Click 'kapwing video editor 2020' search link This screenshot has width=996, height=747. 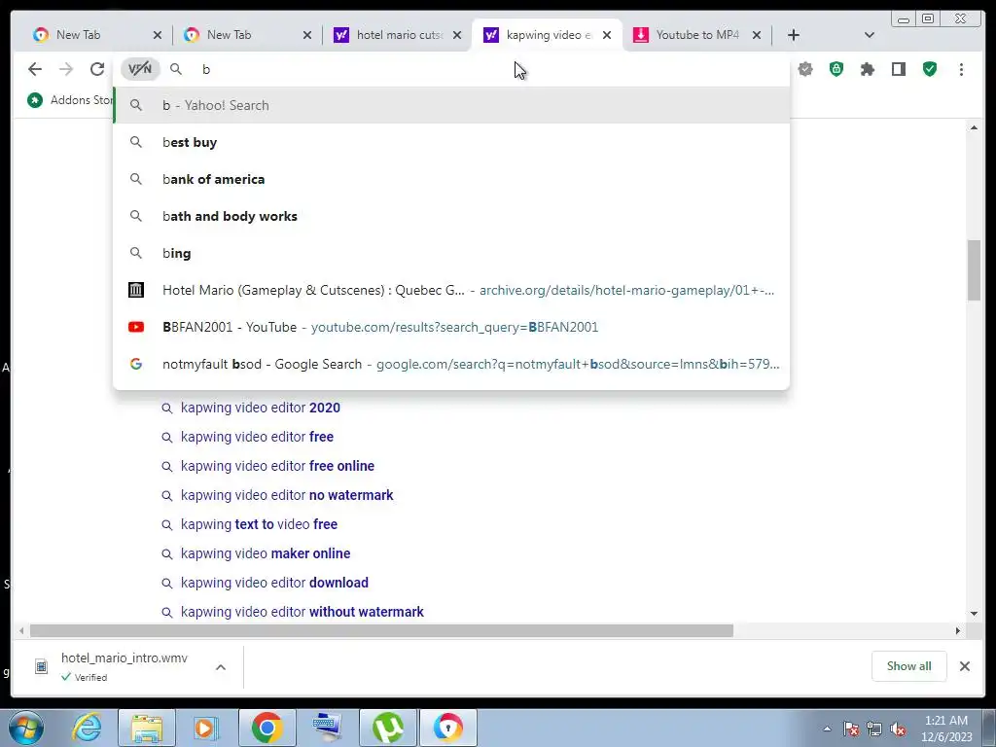tap(261, 408)
